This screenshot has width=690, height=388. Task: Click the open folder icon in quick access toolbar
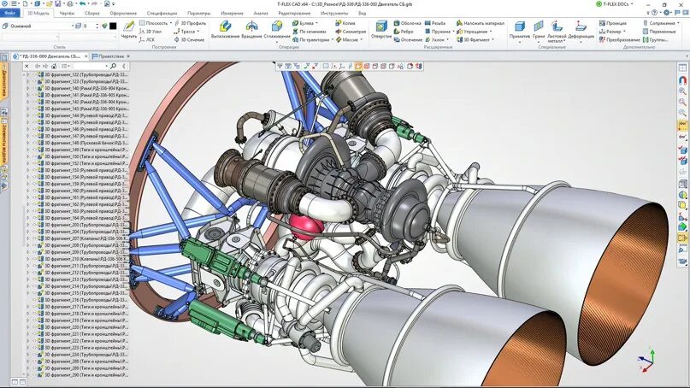click(49, 3)
